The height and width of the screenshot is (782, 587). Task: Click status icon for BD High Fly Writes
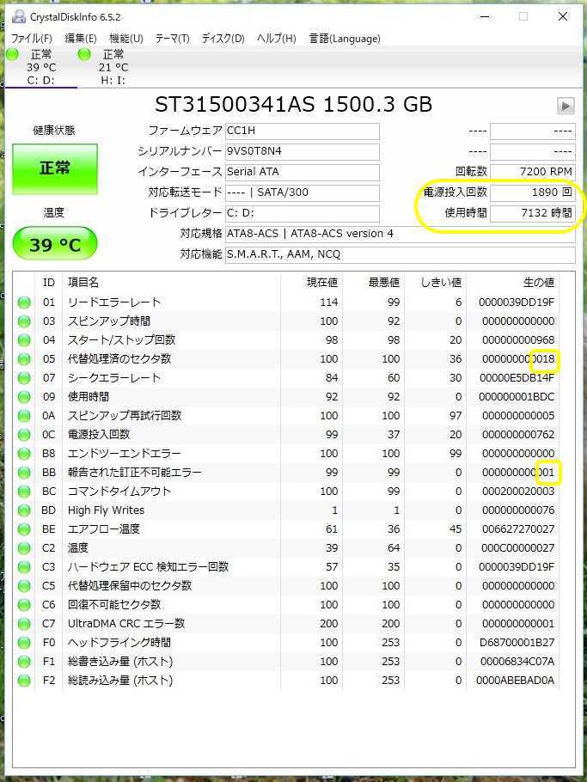[24, 511]
